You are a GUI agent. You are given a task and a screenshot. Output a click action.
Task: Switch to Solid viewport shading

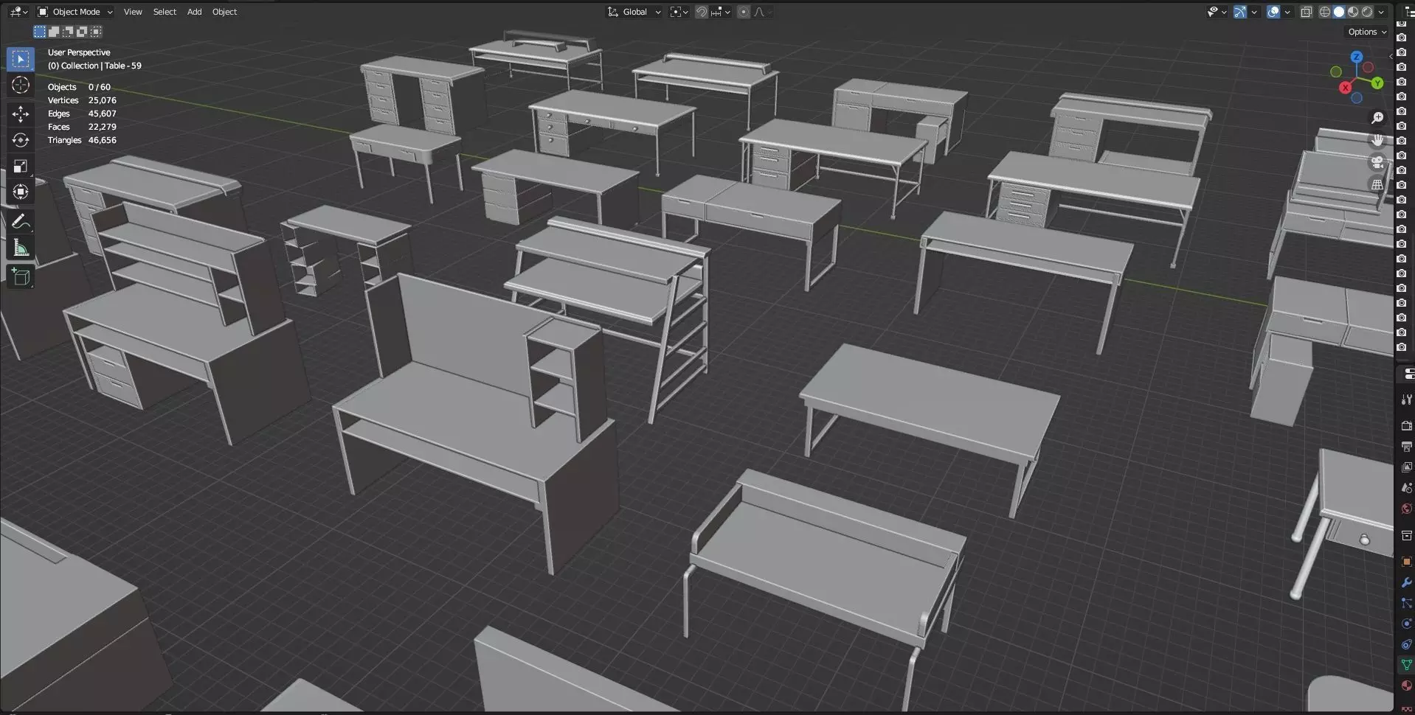[1339, 12]
